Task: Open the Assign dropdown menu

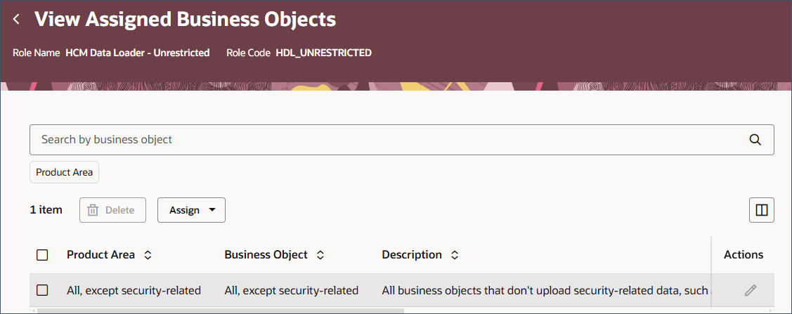Action: tap(191, 210)
